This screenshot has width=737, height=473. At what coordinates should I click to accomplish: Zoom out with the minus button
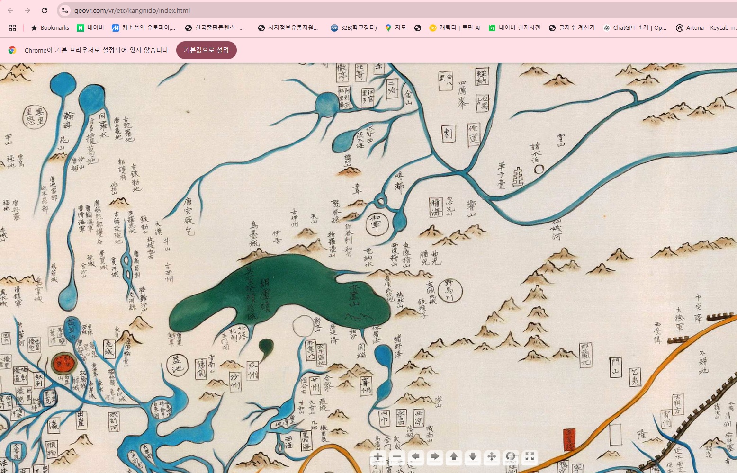[x=397, y=457]
